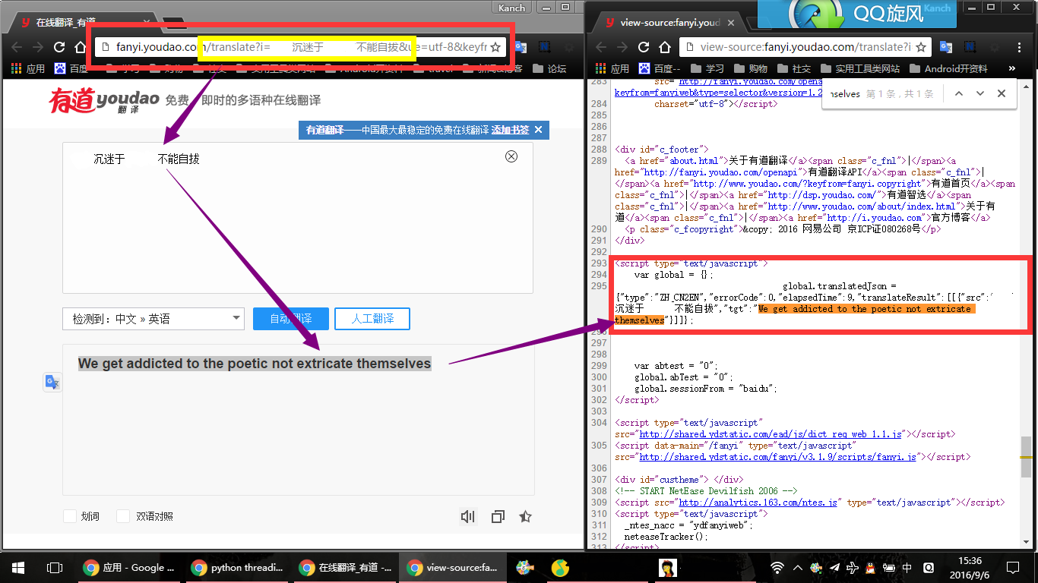Image resolution: width=1038 pixels, height=583 pixels.
Task: Open the Wi-Fi network tray icon
Action: click(x=777, y=567)
